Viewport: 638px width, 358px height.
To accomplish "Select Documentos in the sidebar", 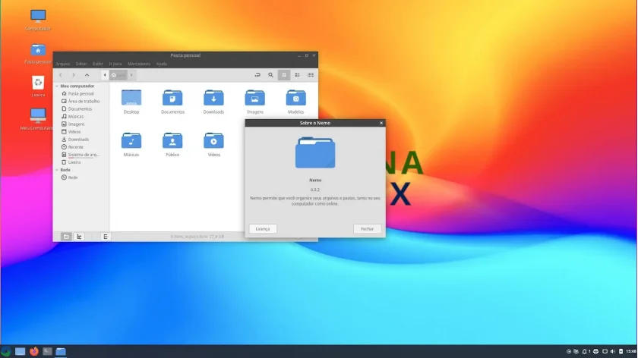I will tap(80, 109).
